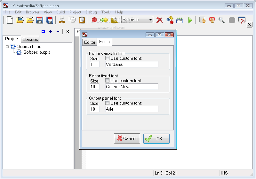Switch to the Editor tab in dialog
This screenshot has height=179, width=256.
tap(90, 42)
